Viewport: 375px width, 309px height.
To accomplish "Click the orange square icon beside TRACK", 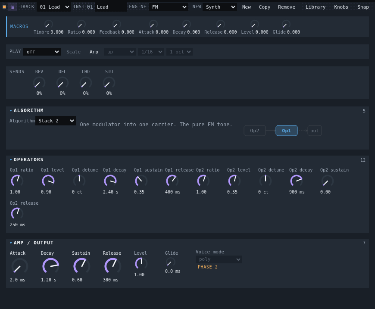I will pyautogui.click(x=4, y=7).
